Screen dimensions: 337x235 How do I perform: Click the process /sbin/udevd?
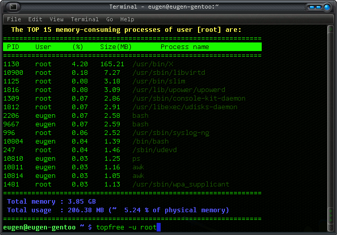(155, 150)
